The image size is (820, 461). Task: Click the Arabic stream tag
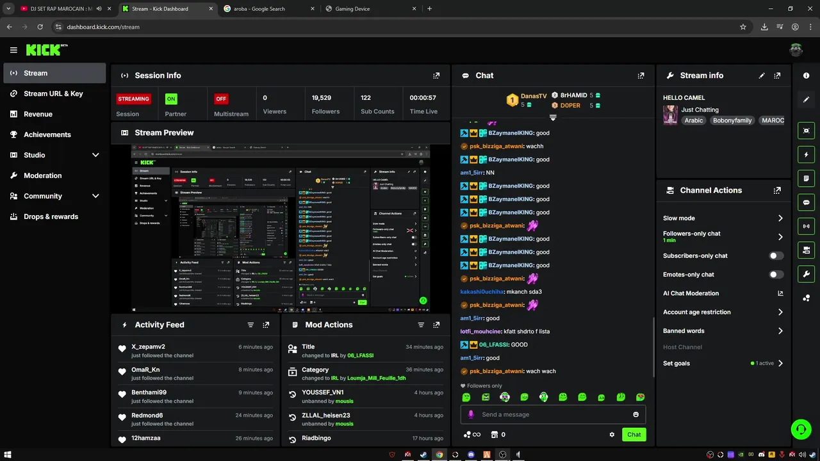tap(694, 120)
